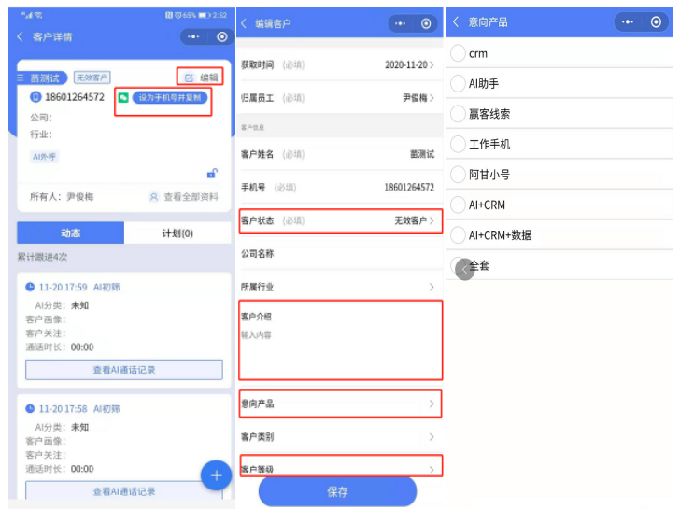Select the AI+CRM+数据 radio option
Screen dimensions: 694x524
click(458, 235)
